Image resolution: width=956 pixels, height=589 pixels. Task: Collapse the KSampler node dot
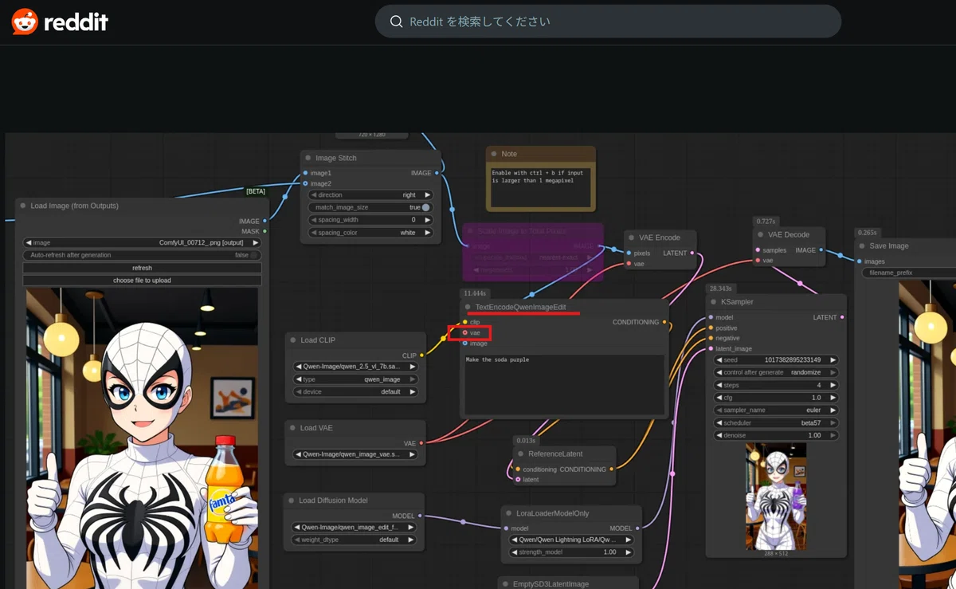click(x=713, y=302)
